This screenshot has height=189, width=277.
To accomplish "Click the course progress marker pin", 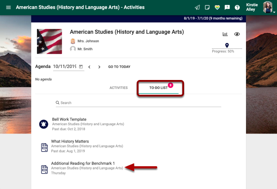I will [227, 45].
